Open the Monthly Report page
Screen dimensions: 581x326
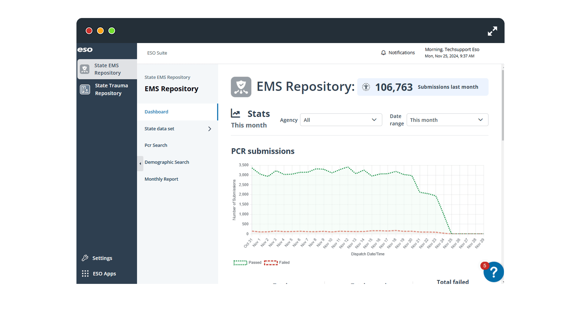point(161,179)
